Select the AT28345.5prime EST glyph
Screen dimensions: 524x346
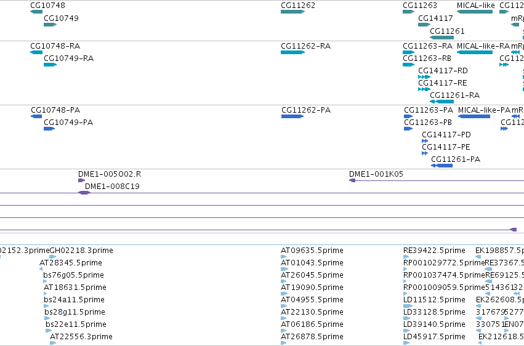coord(41,269)
